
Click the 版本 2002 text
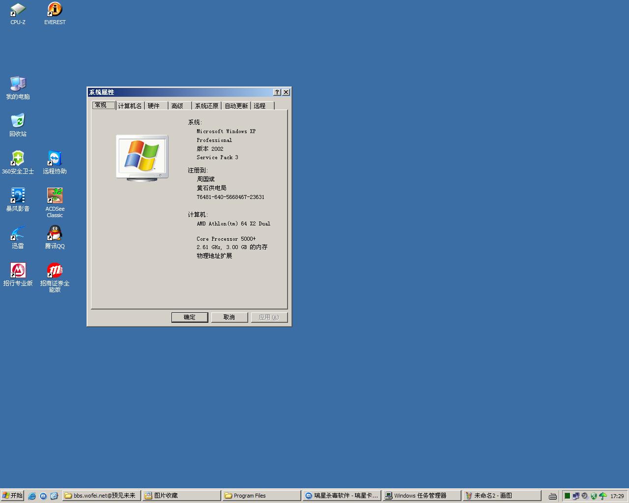(210, 149)
